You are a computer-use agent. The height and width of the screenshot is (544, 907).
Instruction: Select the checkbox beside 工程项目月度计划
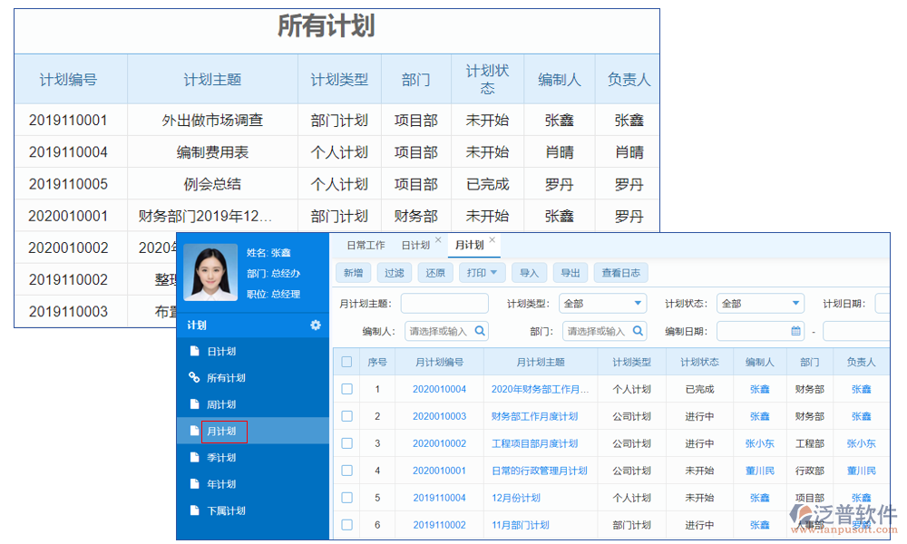point(347,442)
